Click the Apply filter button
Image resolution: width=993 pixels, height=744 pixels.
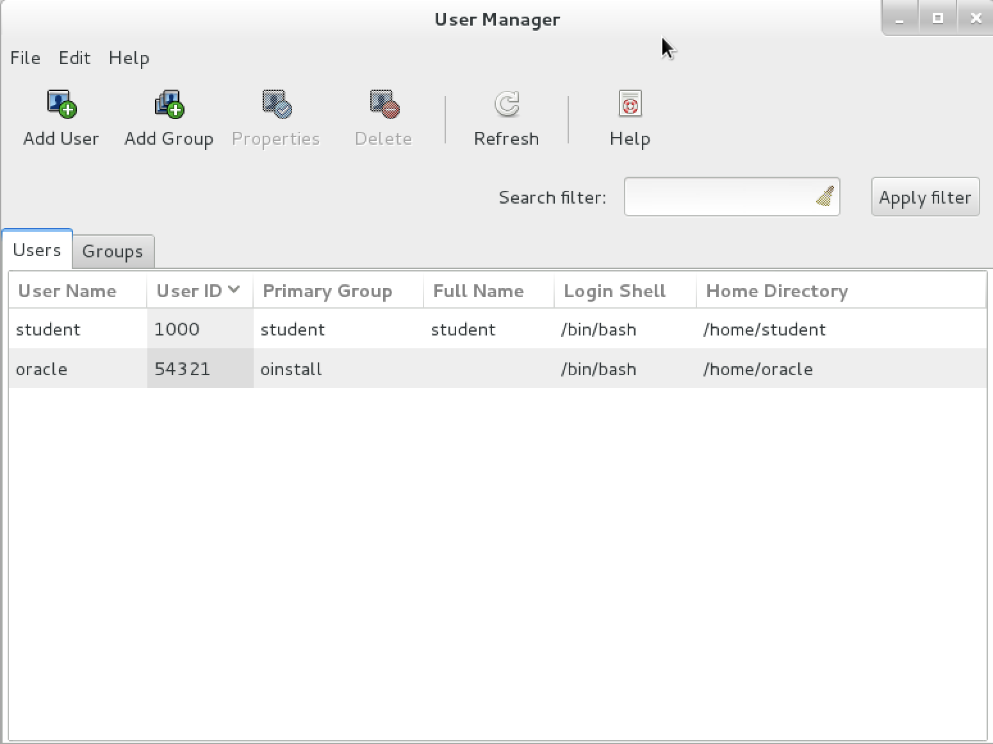coord(925,197)
